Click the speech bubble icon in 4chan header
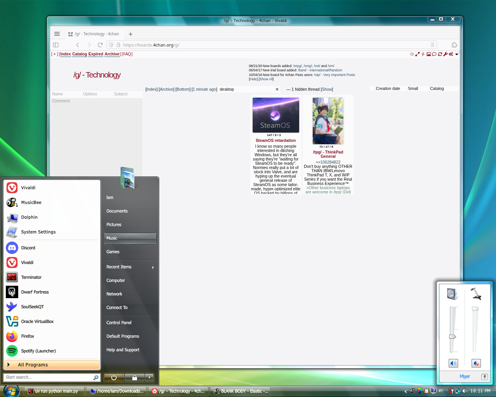 tap(434, 54)
